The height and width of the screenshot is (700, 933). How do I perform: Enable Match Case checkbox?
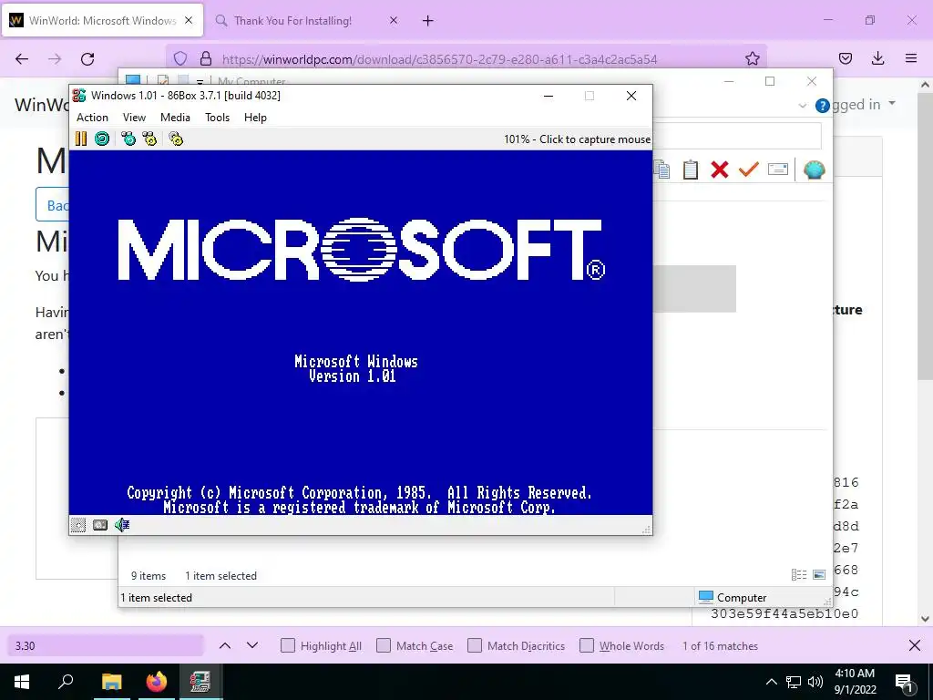(384, 645)
